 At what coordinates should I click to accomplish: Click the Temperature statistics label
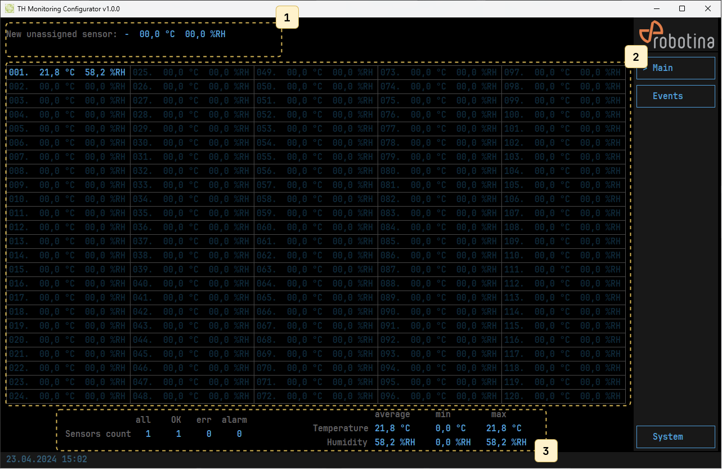pos(340,428)
